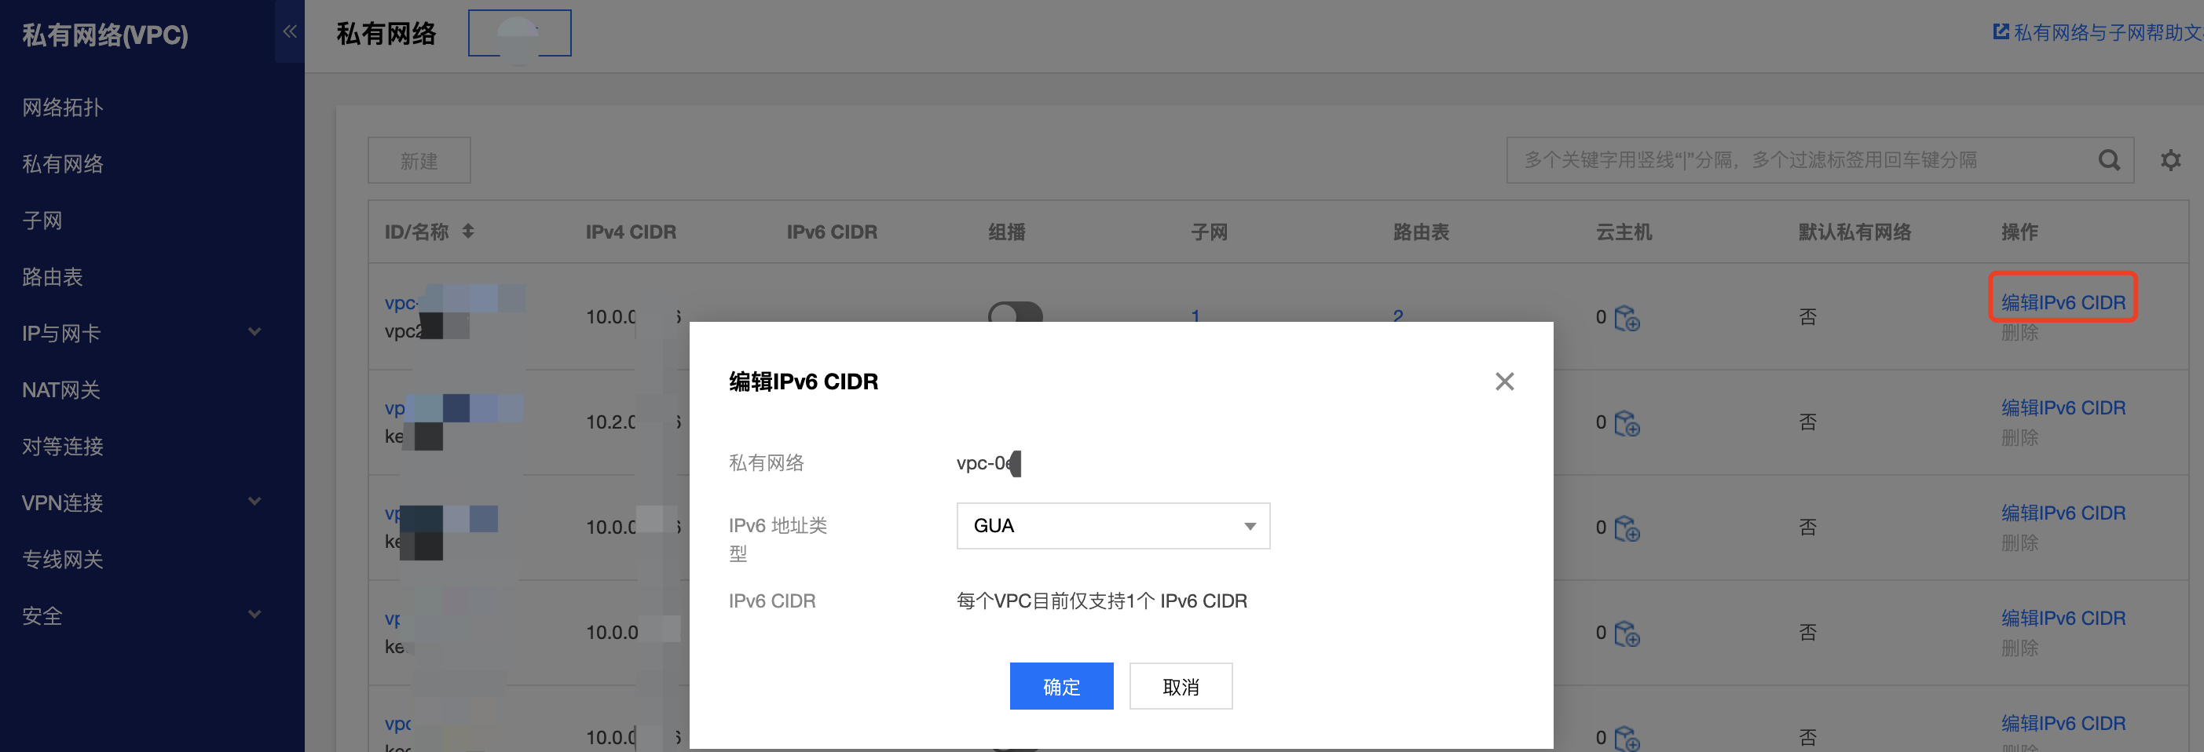Collapse the VPC sidebar with double-chevron icon

click(x=289, y=31)
